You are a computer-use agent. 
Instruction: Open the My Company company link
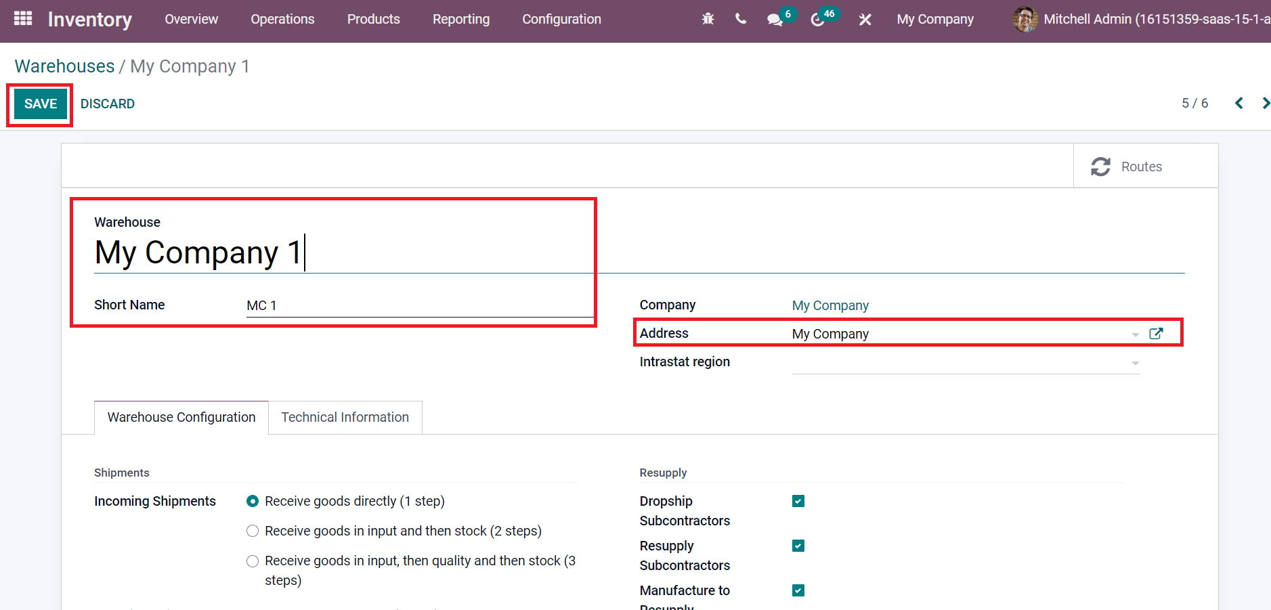tap(830, 305)
